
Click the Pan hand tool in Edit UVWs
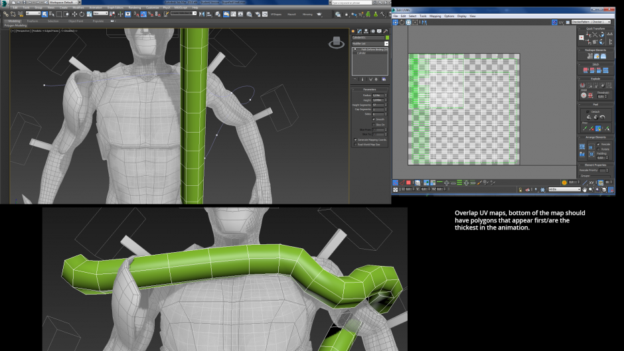click(585, 190)
